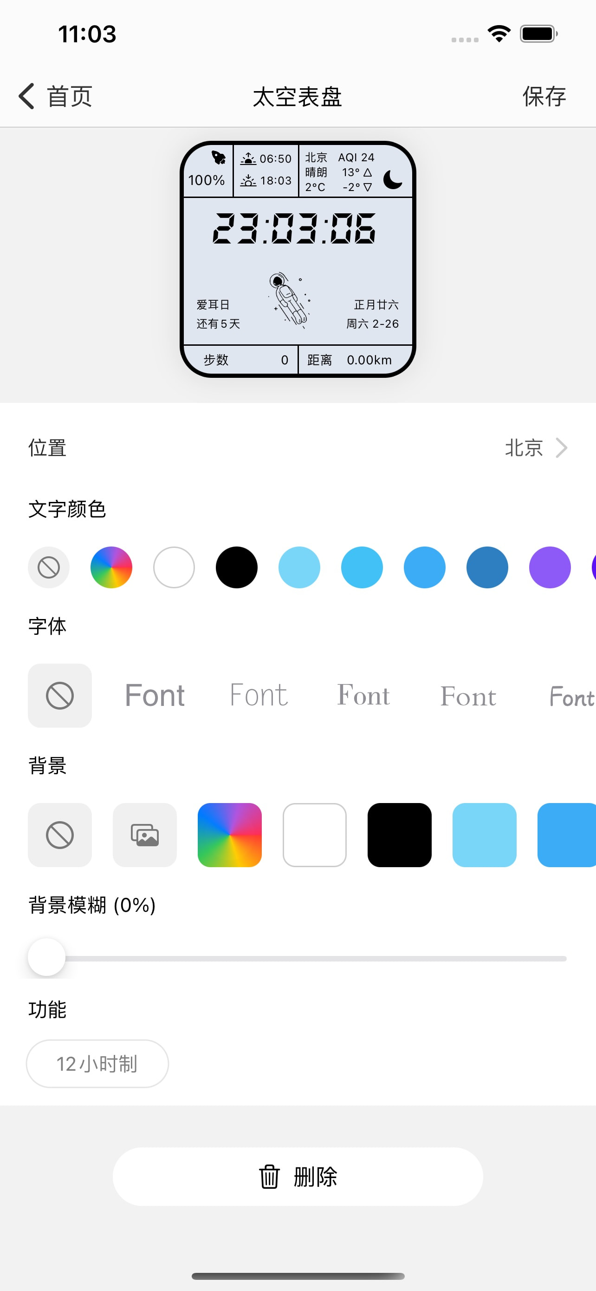Select the black text color circle

coord(237,567)
